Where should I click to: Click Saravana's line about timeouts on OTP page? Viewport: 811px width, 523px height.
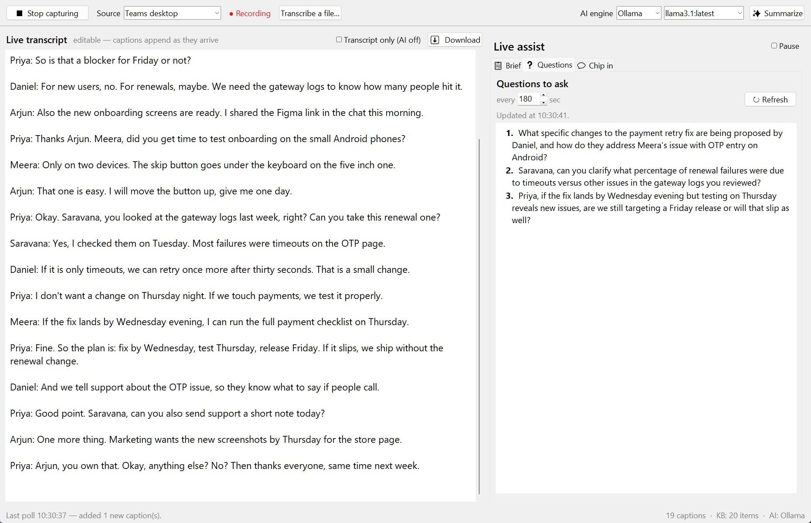(x=198, y=243)
